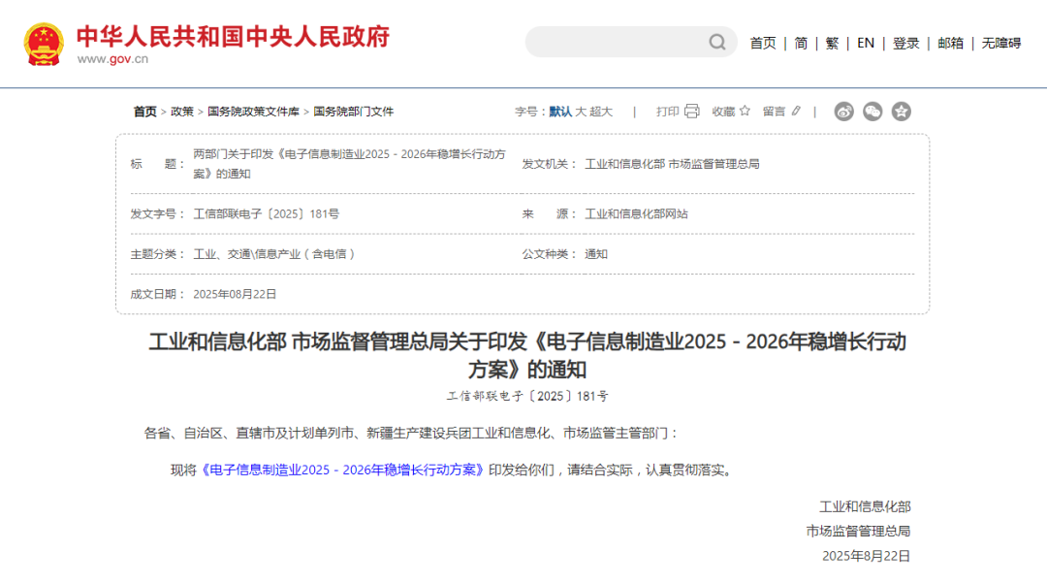Select 超大 font size
The image size is (1047, 584).
tap(601, 112)
